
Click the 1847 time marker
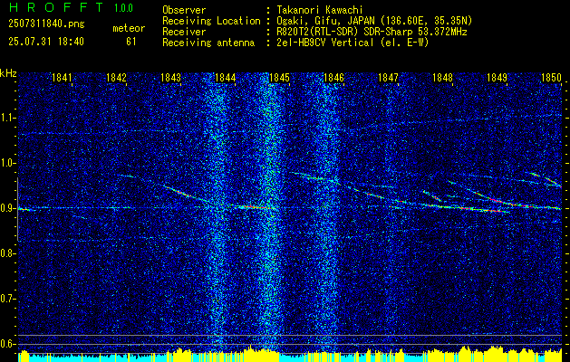coord(388,77)
